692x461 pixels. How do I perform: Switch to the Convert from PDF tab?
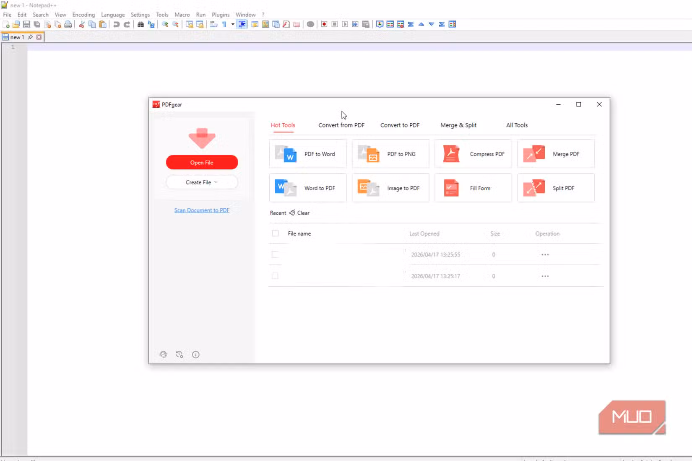[341, 125]
